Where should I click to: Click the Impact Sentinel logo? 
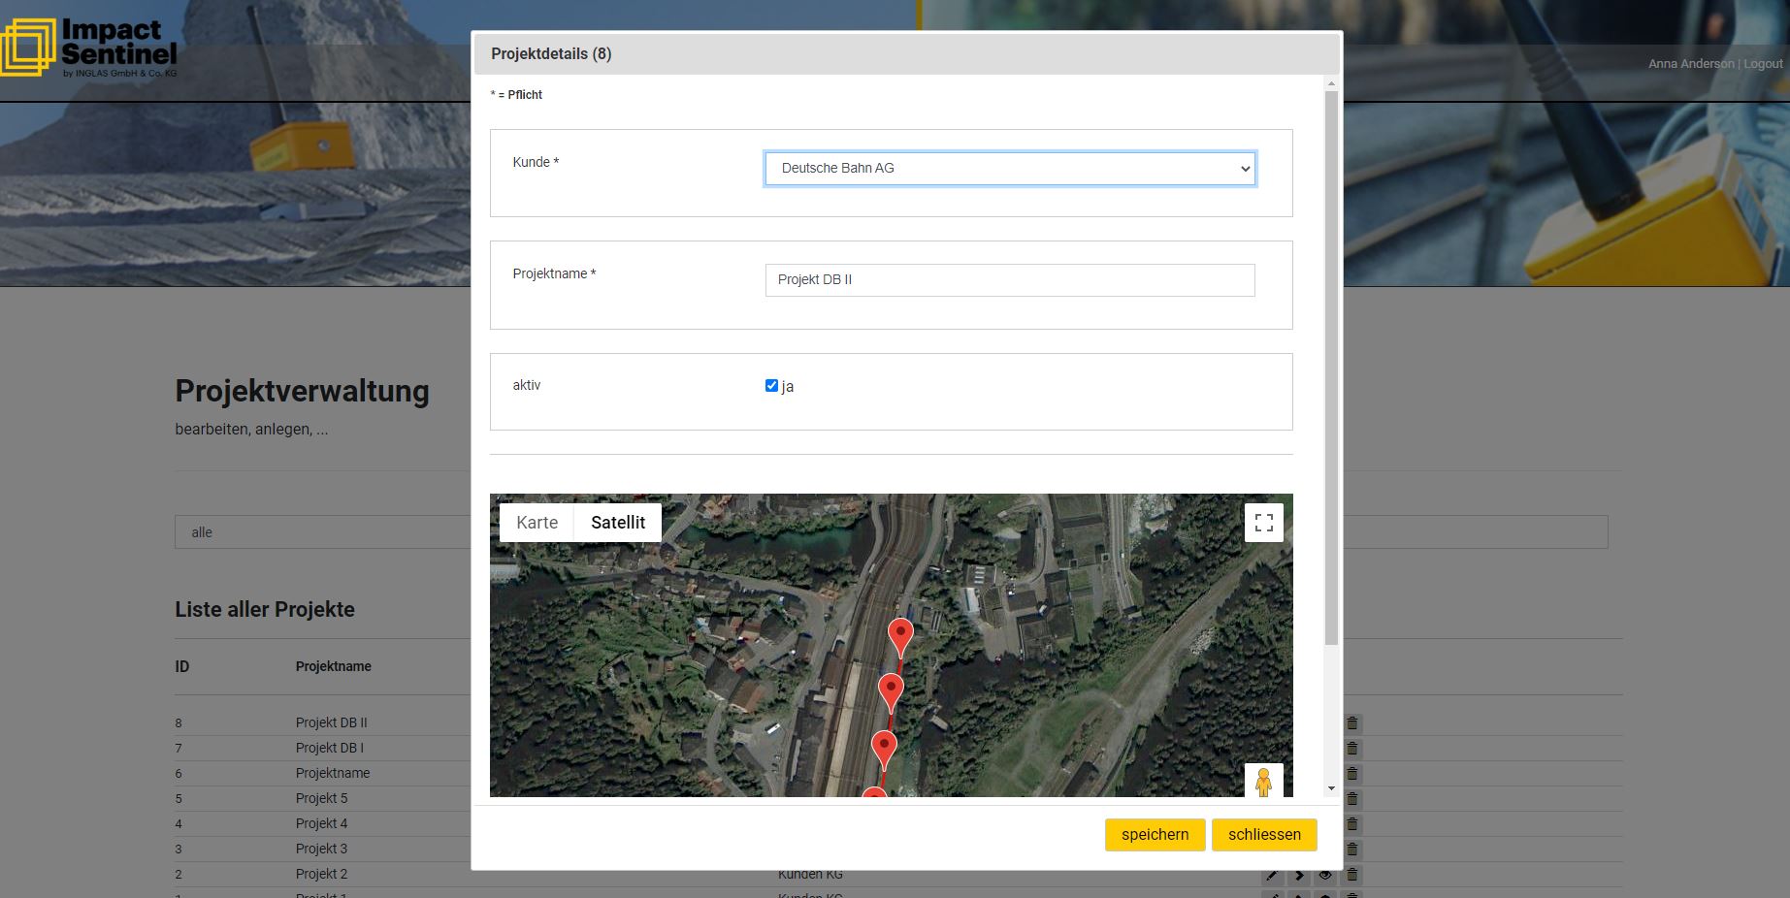point(89,47)
